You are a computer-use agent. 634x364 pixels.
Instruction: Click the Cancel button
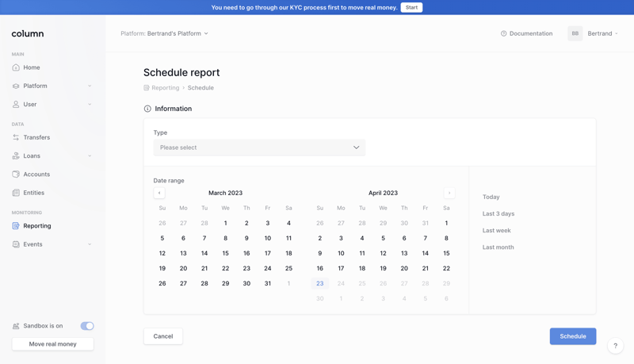163,336
